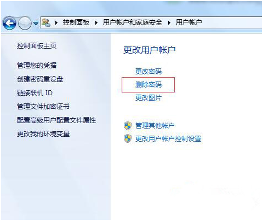Viewport: 263px width, 221px height.
Task: Open the recent pages dropdown arrow
Action: click(36, 24)
